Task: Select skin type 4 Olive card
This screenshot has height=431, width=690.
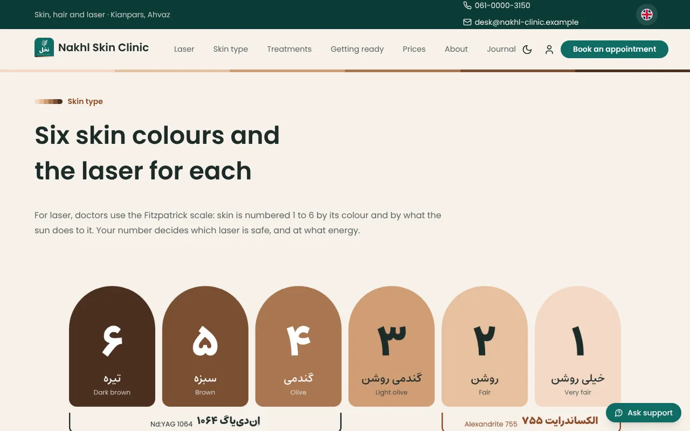Action: [x=298, y=346]
